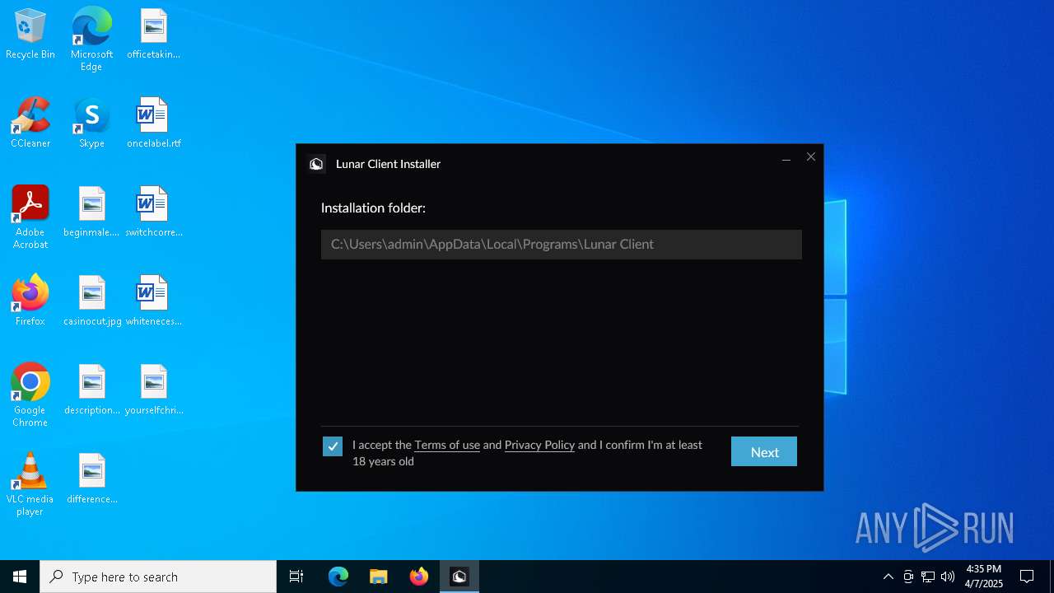Screen dimensions: 1054x593
Task: Show hidden system tray icons
Action: tap(888, 577)
